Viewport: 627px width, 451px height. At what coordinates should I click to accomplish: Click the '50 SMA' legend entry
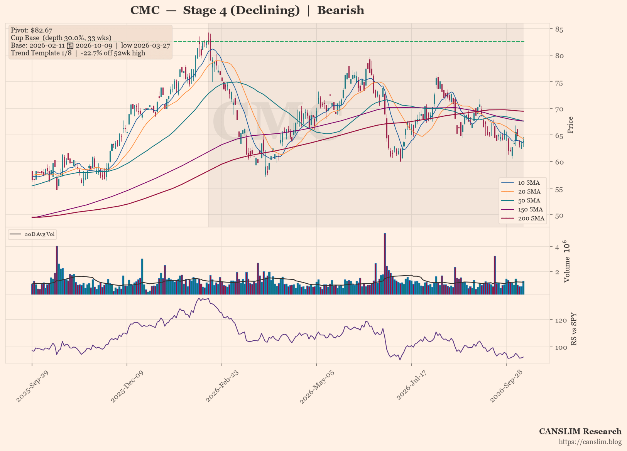pyautogui.click(x=522, y=200)
